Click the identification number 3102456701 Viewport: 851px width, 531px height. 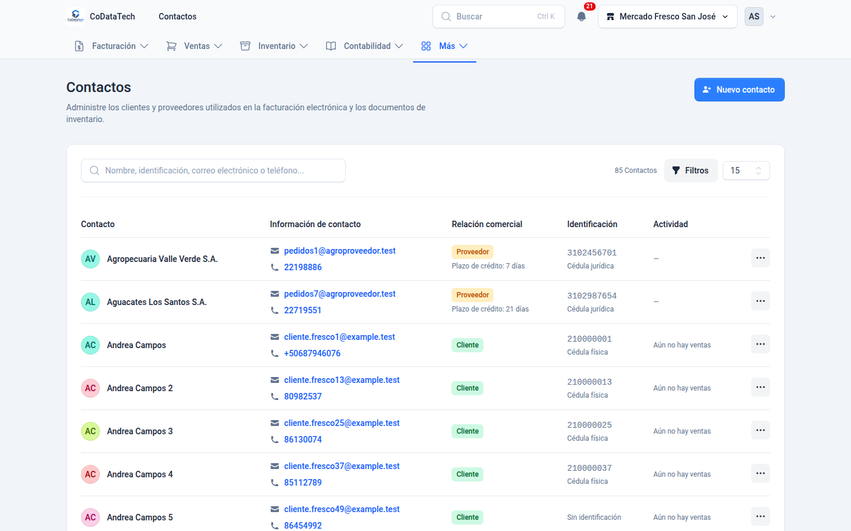[592, 253]
